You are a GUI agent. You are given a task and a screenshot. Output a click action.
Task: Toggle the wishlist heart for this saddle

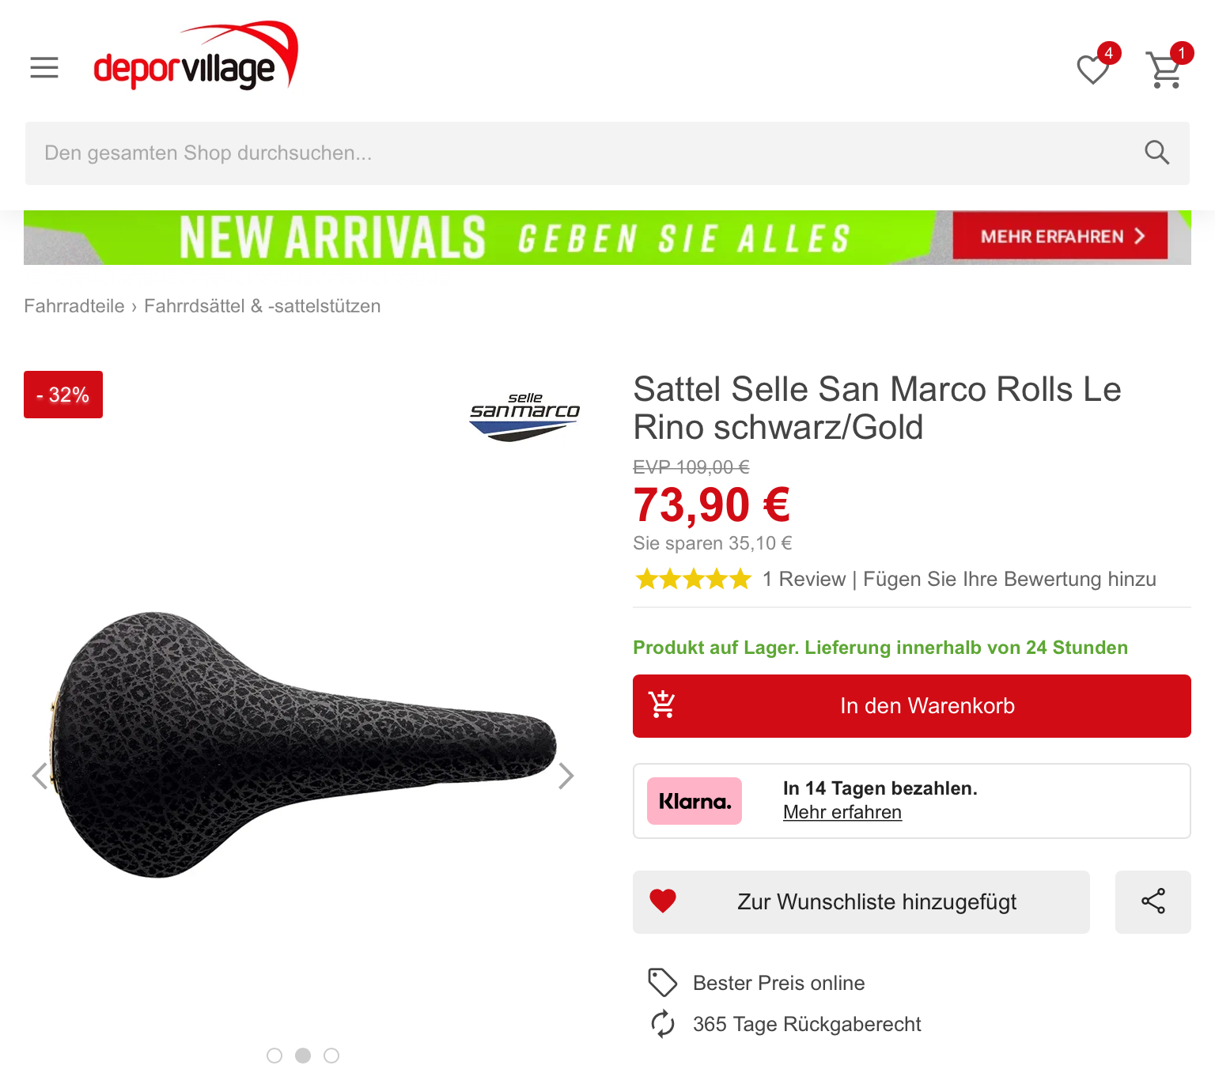(x=663, y=901)
